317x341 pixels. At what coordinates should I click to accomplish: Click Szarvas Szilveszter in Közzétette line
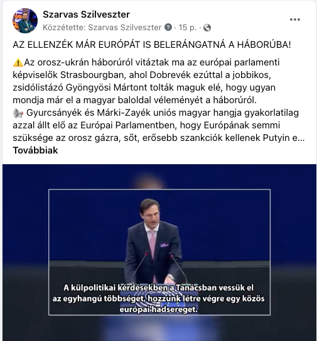[x=125, y=28]
